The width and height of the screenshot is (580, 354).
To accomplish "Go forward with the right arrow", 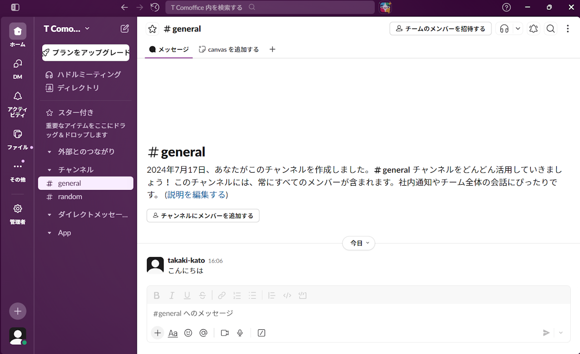I will pos(139,7).
